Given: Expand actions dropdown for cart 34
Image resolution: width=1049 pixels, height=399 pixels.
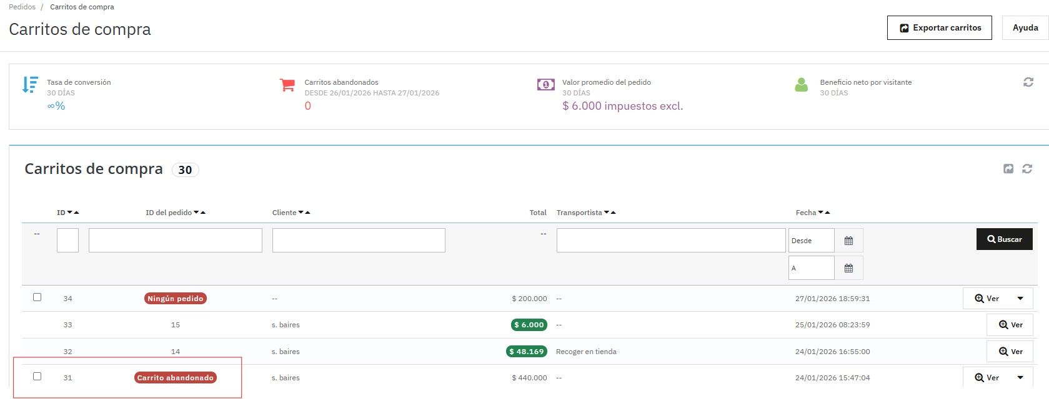Looking at the screenshot, I should coord(1020,299).
